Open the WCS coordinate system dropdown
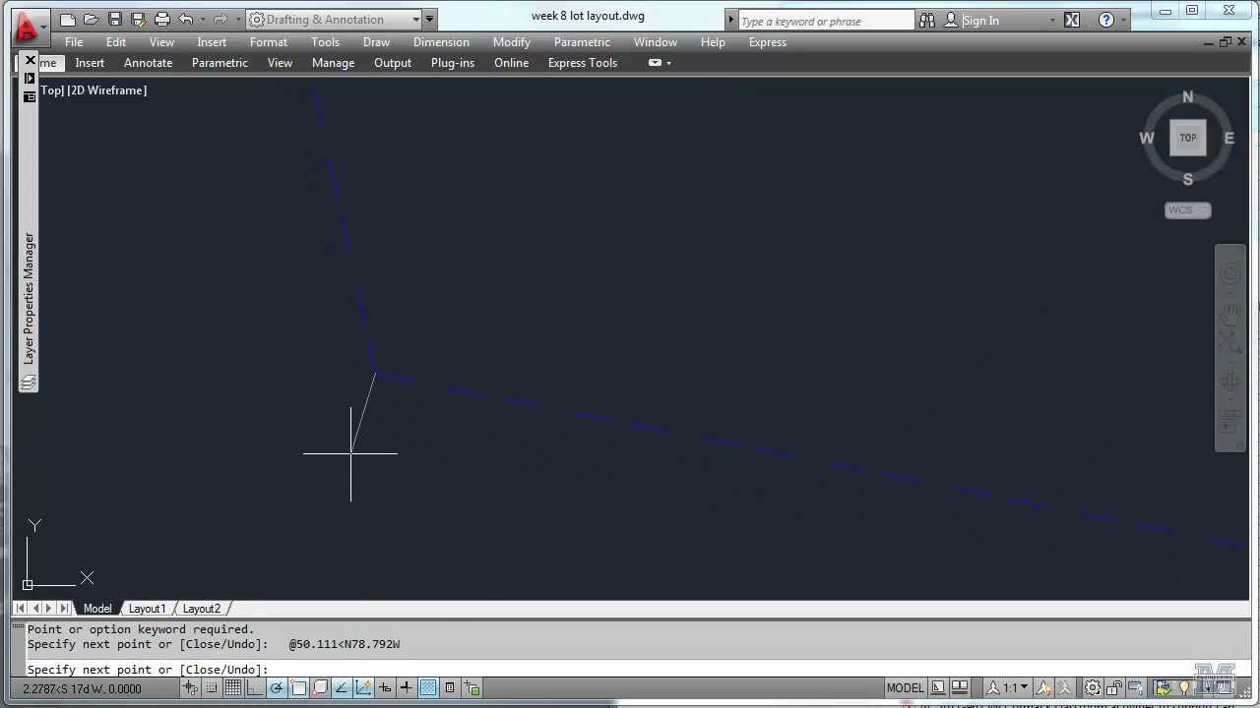This screenshot has width=1260, height=708. point(1188,209)
